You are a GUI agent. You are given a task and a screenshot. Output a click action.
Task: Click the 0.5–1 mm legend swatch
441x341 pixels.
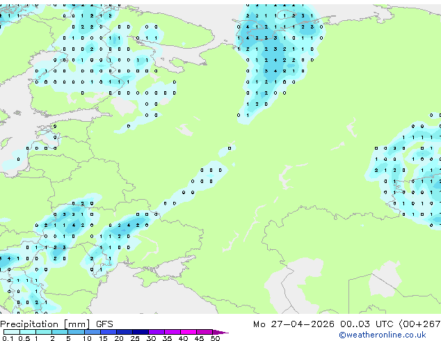[28, 332]
